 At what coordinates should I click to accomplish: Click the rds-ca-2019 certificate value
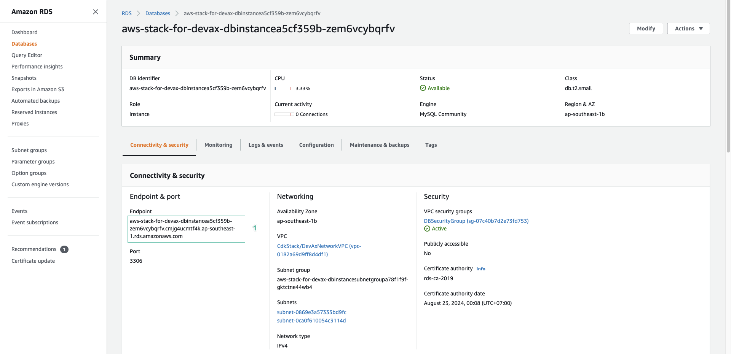(439, 278)
